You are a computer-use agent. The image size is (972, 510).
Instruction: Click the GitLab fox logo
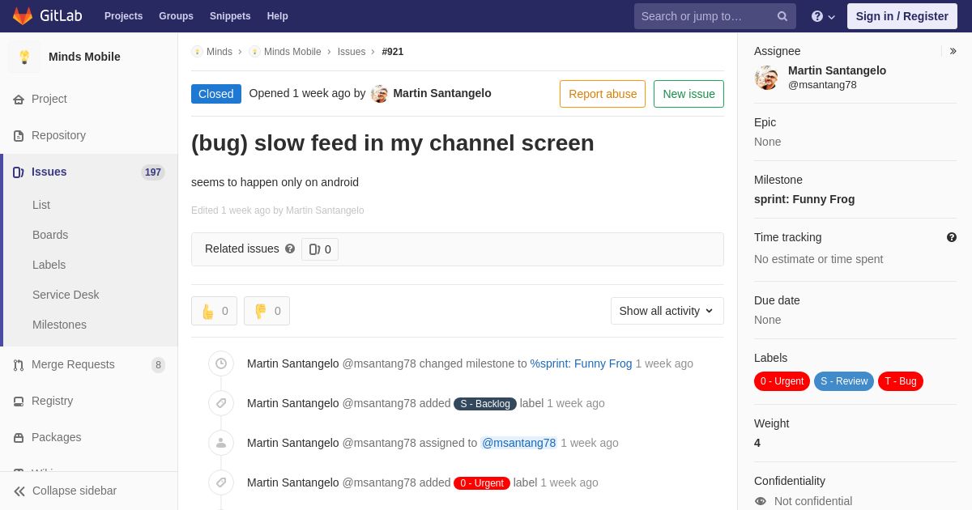[x=23, y=16]
